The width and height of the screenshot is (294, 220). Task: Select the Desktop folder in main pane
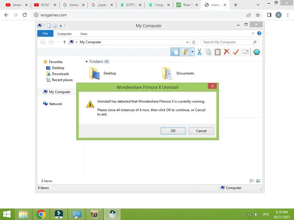[102, 73]
